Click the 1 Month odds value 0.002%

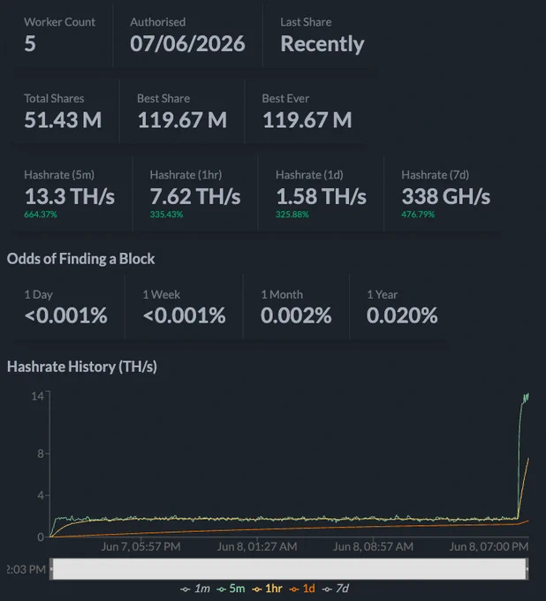[296, 316]
